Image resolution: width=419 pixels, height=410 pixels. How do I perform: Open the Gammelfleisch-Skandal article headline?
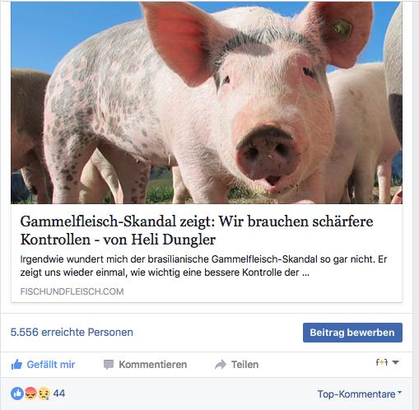click(197, 231)
